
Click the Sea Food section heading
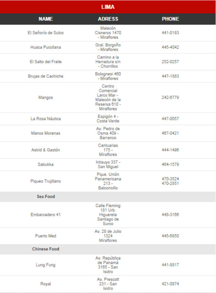46,197
